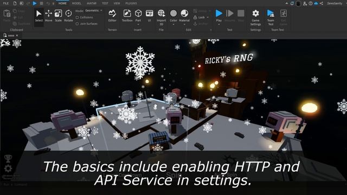Viewport: 347px width, 195px height.
Task: Click the user avatar thumbnail
Action: [x=298, y=3]
